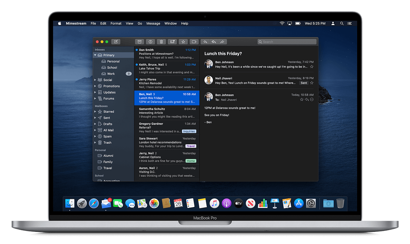Open the Mimestream mail icon in Dock
The width and height of the screenshot is (410, 244).
pyautogui.click(x=106, y=203)
